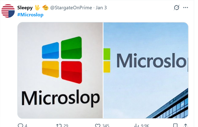Open the @StargateOnPrime handle link
The image size is (198, 127).
click(x=71, y=7)
